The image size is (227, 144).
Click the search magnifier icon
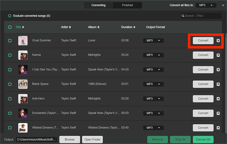[183, 16]
